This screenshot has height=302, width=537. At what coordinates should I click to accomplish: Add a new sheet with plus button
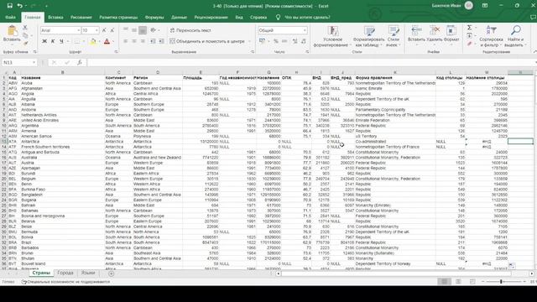111,273
